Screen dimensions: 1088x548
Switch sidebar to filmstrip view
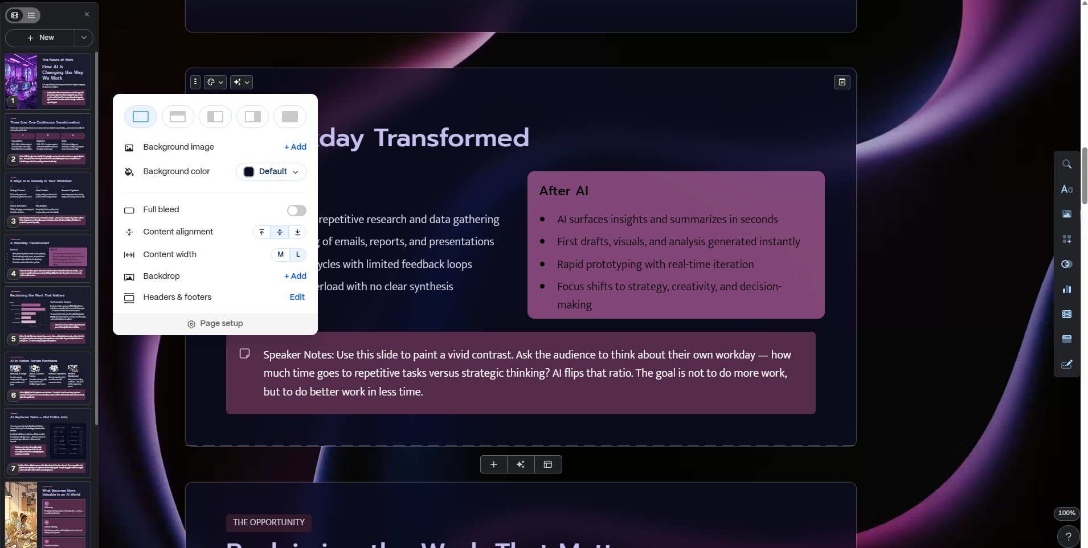pos(15,15)
